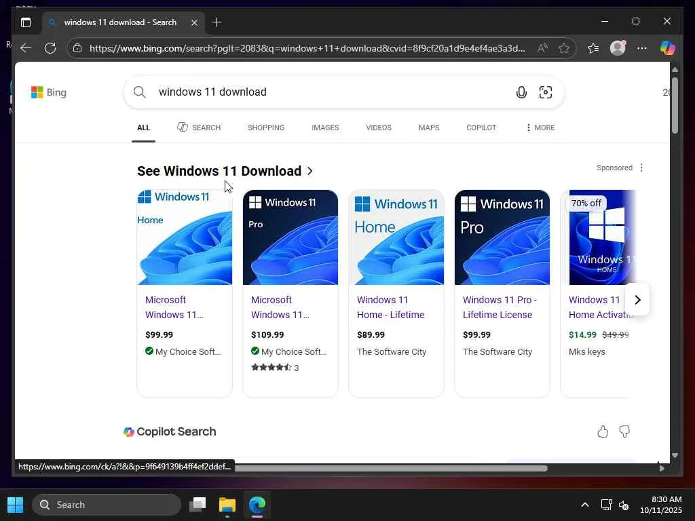Open See Windows 11 Download heading

(225, 171)
